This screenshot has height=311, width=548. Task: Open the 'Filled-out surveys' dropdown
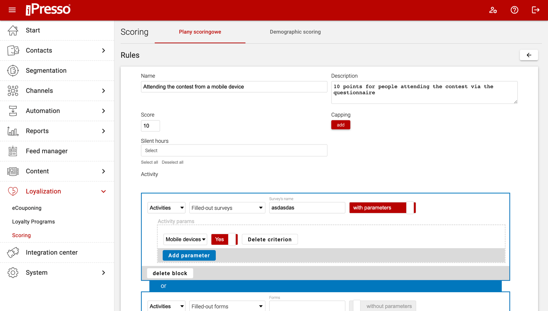[227, 208]
